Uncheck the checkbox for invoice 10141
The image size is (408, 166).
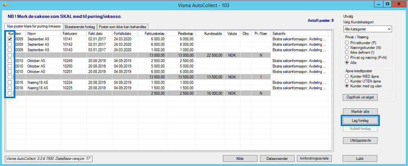click(10, 39)
